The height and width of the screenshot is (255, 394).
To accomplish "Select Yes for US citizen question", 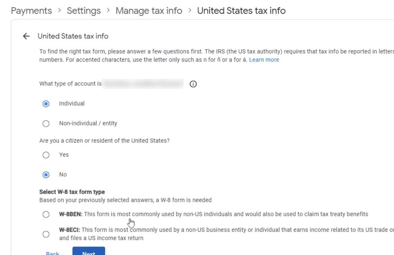I will [46, 155].
